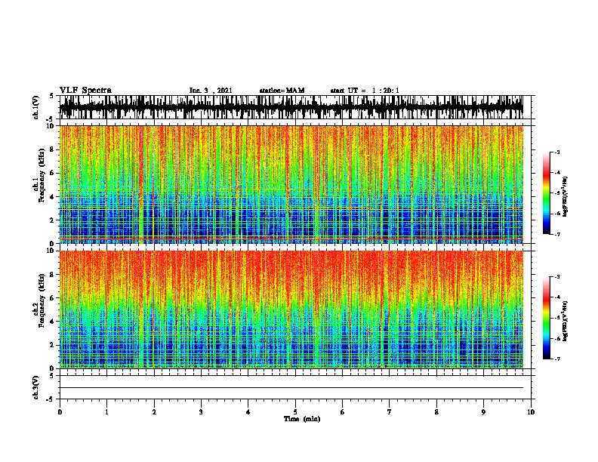
Task: Click time axis tick label "3"
Action: (x=201, y=412)
